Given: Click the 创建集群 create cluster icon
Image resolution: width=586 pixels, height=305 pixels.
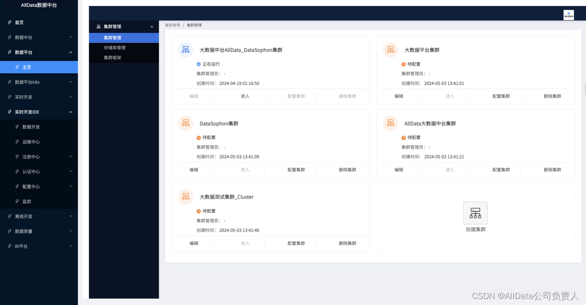Looking at the screenshot, I should coord(476,213).
